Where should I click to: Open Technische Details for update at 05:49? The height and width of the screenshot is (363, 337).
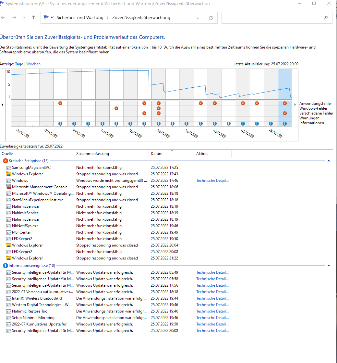212,272
